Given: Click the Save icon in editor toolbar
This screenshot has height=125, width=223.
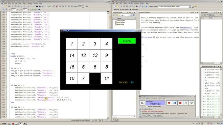Looking at the screenshot, I should click(x=9, y=6).
